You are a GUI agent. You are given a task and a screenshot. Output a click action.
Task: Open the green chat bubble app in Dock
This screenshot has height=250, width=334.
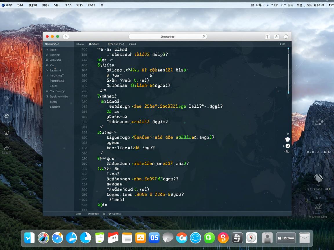(209, 238)
